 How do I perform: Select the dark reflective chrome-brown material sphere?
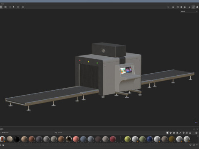tap(68, 139)
